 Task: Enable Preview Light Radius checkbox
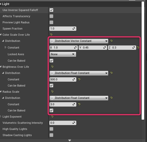(x=51, y=22)
